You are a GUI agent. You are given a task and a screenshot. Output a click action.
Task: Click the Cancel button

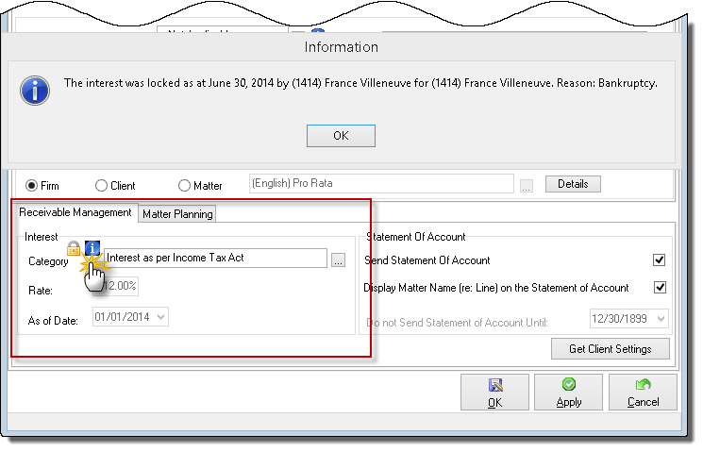(643, 393)
